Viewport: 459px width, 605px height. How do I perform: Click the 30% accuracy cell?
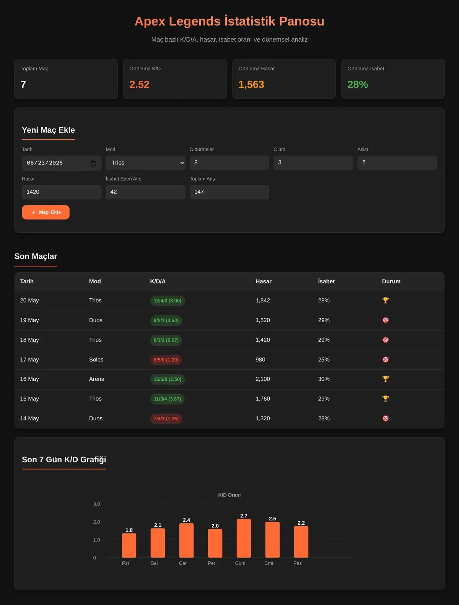pos(324,379)
